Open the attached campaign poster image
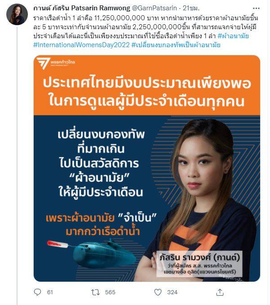 pyautogui.click(x=147, y=168)
